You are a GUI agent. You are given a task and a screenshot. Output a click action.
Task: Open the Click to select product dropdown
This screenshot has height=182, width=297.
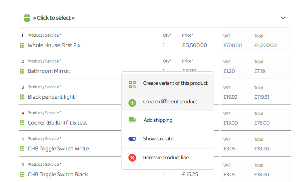click(x=155, y=18)
